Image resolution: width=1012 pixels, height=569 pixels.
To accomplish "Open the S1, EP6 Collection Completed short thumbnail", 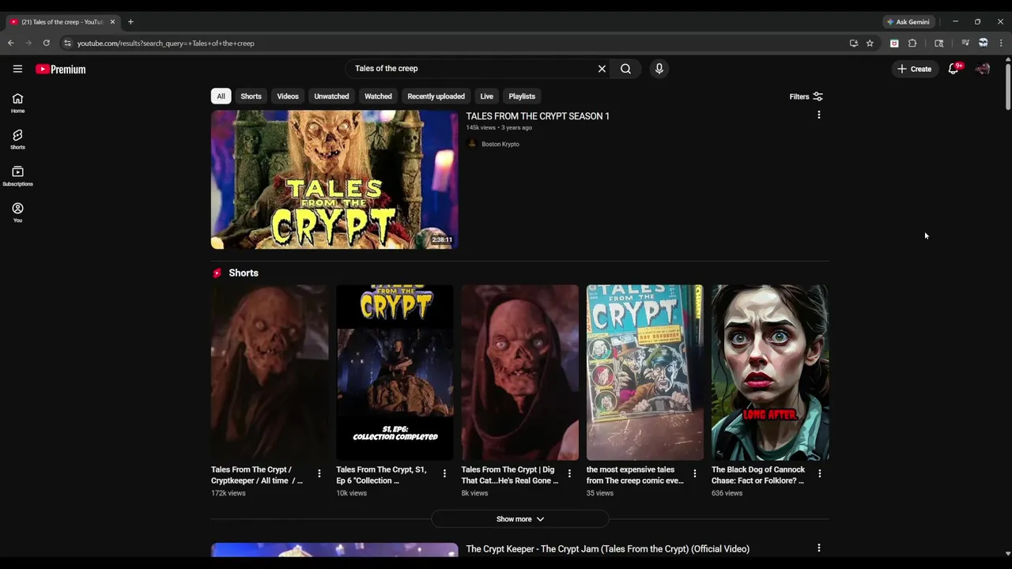I will [x=395, y=372].
